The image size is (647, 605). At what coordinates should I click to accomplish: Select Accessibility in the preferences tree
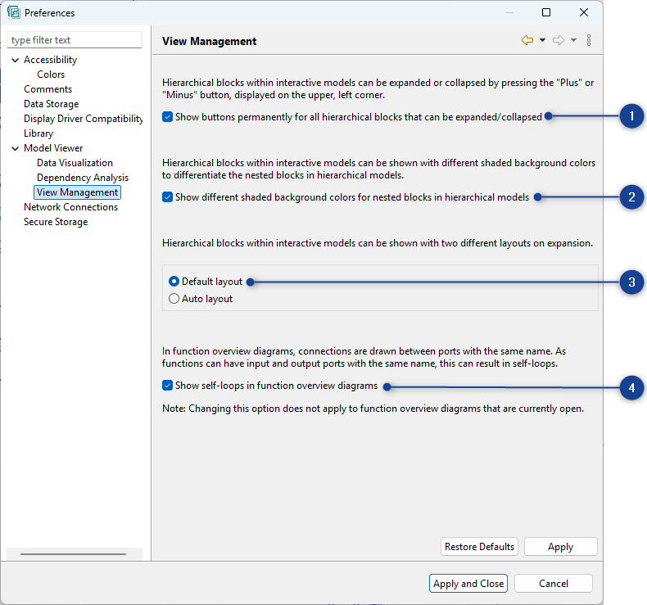tap(50, 60)
